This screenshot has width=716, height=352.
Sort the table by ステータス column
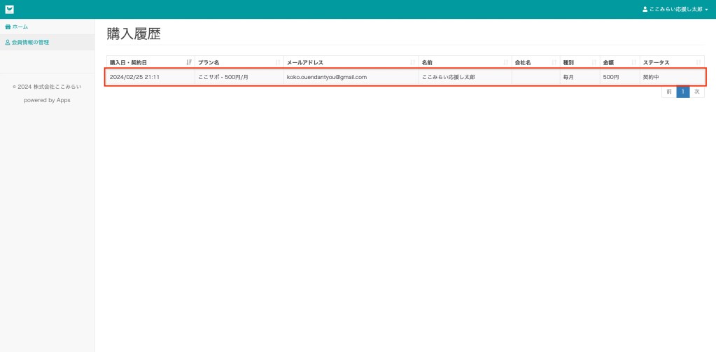pos(699,62)
